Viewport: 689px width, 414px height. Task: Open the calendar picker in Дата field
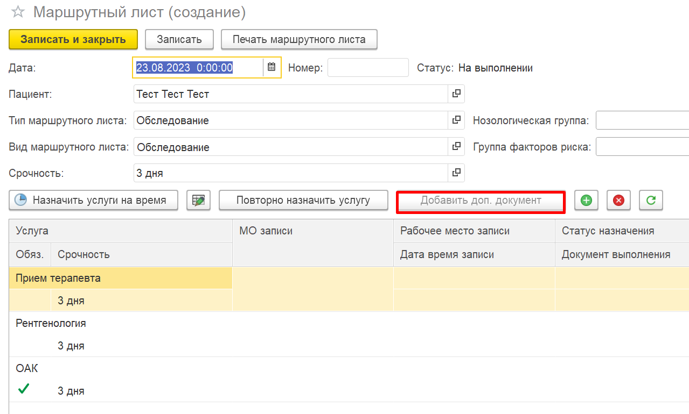click(x=272, y=68)
